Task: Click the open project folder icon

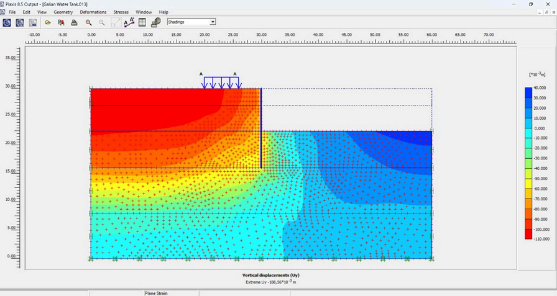Action: (x=48, y=23)
